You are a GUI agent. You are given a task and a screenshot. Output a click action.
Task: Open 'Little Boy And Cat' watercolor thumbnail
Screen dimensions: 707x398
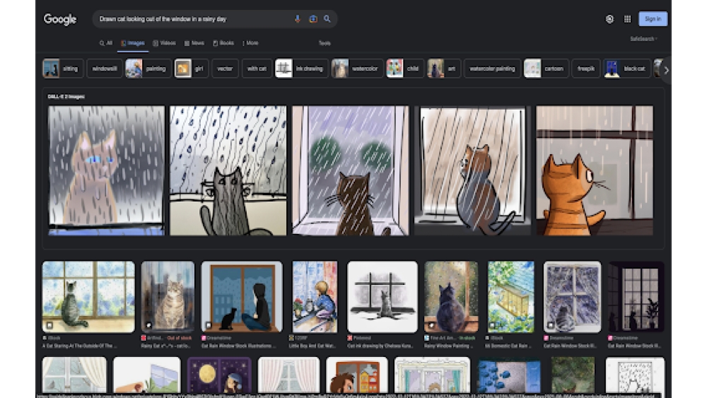tap(315, 297)
